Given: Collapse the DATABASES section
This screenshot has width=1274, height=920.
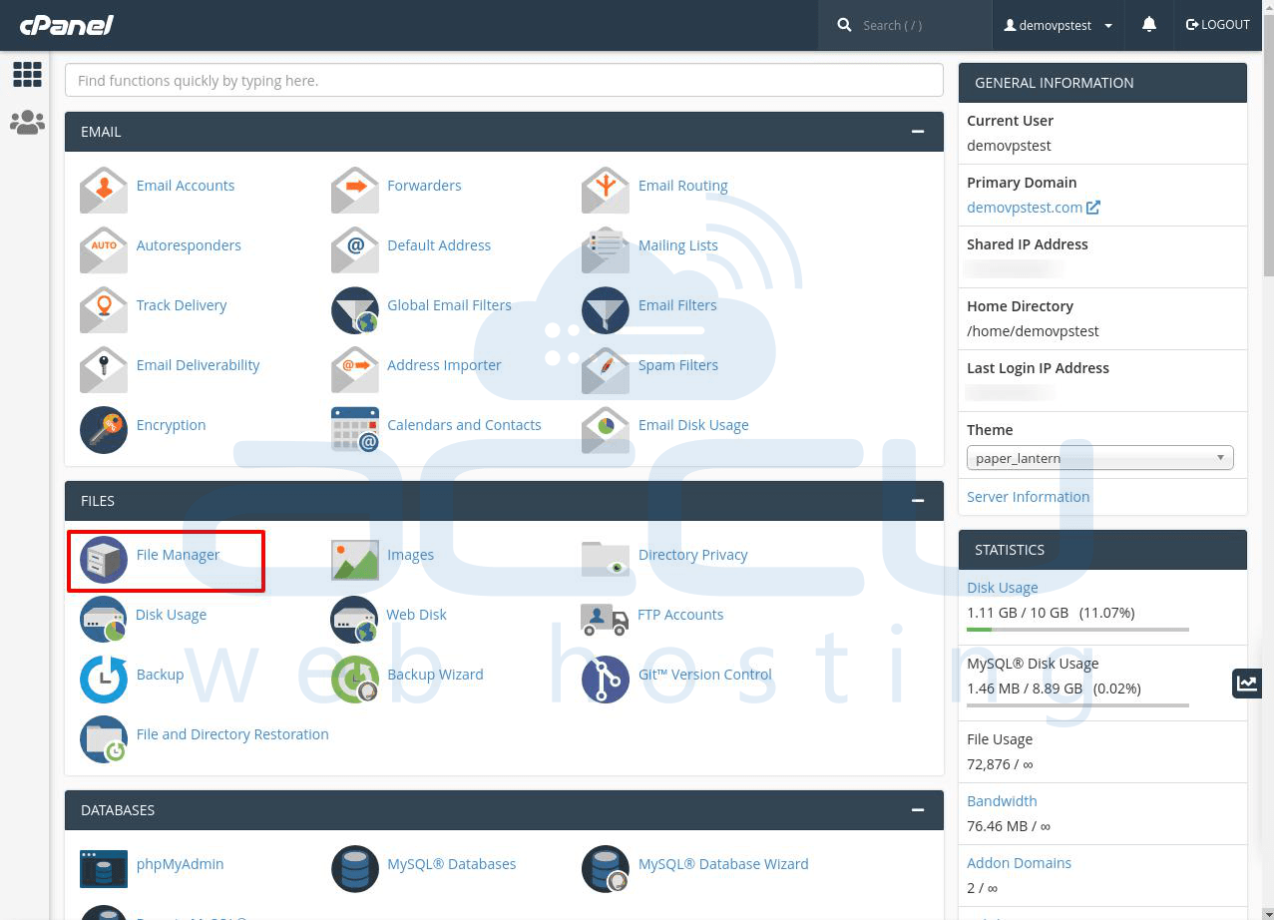Looking at the screenshot, I should coord(918,810).
